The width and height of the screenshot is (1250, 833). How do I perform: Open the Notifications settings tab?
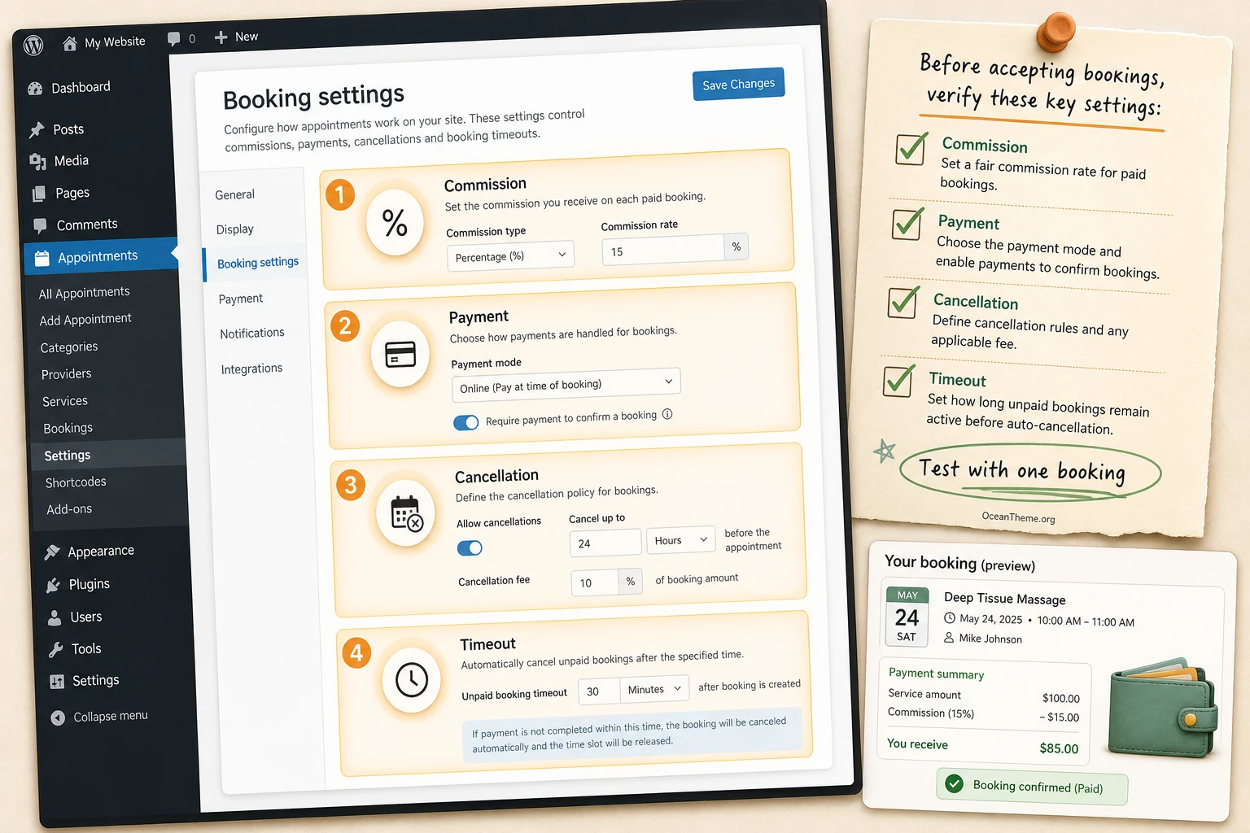pos(252,334)
